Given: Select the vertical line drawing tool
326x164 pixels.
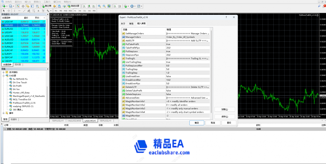Looking at the screenshot, I should pos(15,11).
